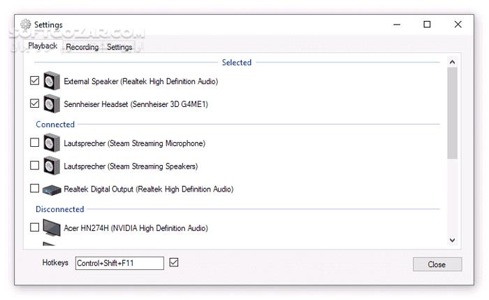Tick the Acer HN274H checkbox
This screenshot has width=489, height=300.
pyautogui.click(x=35, y=228)
